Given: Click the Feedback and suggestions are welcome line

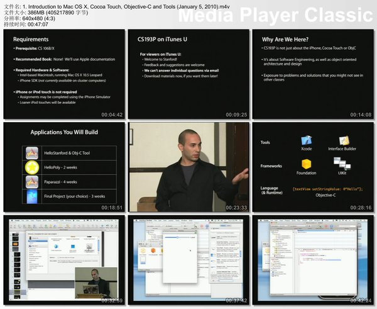Looking at the screenshot, I should pos(173,65).
